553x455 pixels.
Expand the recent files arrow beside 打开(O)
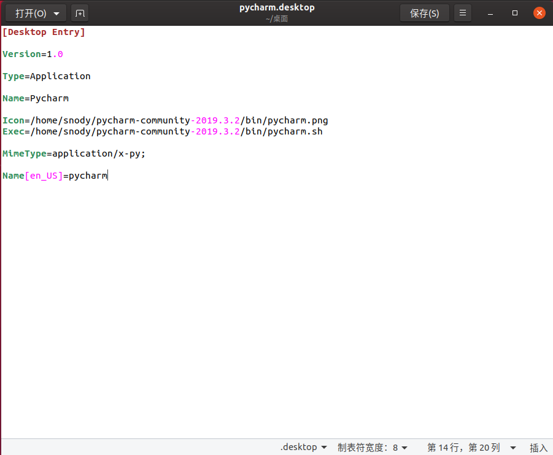57,14
